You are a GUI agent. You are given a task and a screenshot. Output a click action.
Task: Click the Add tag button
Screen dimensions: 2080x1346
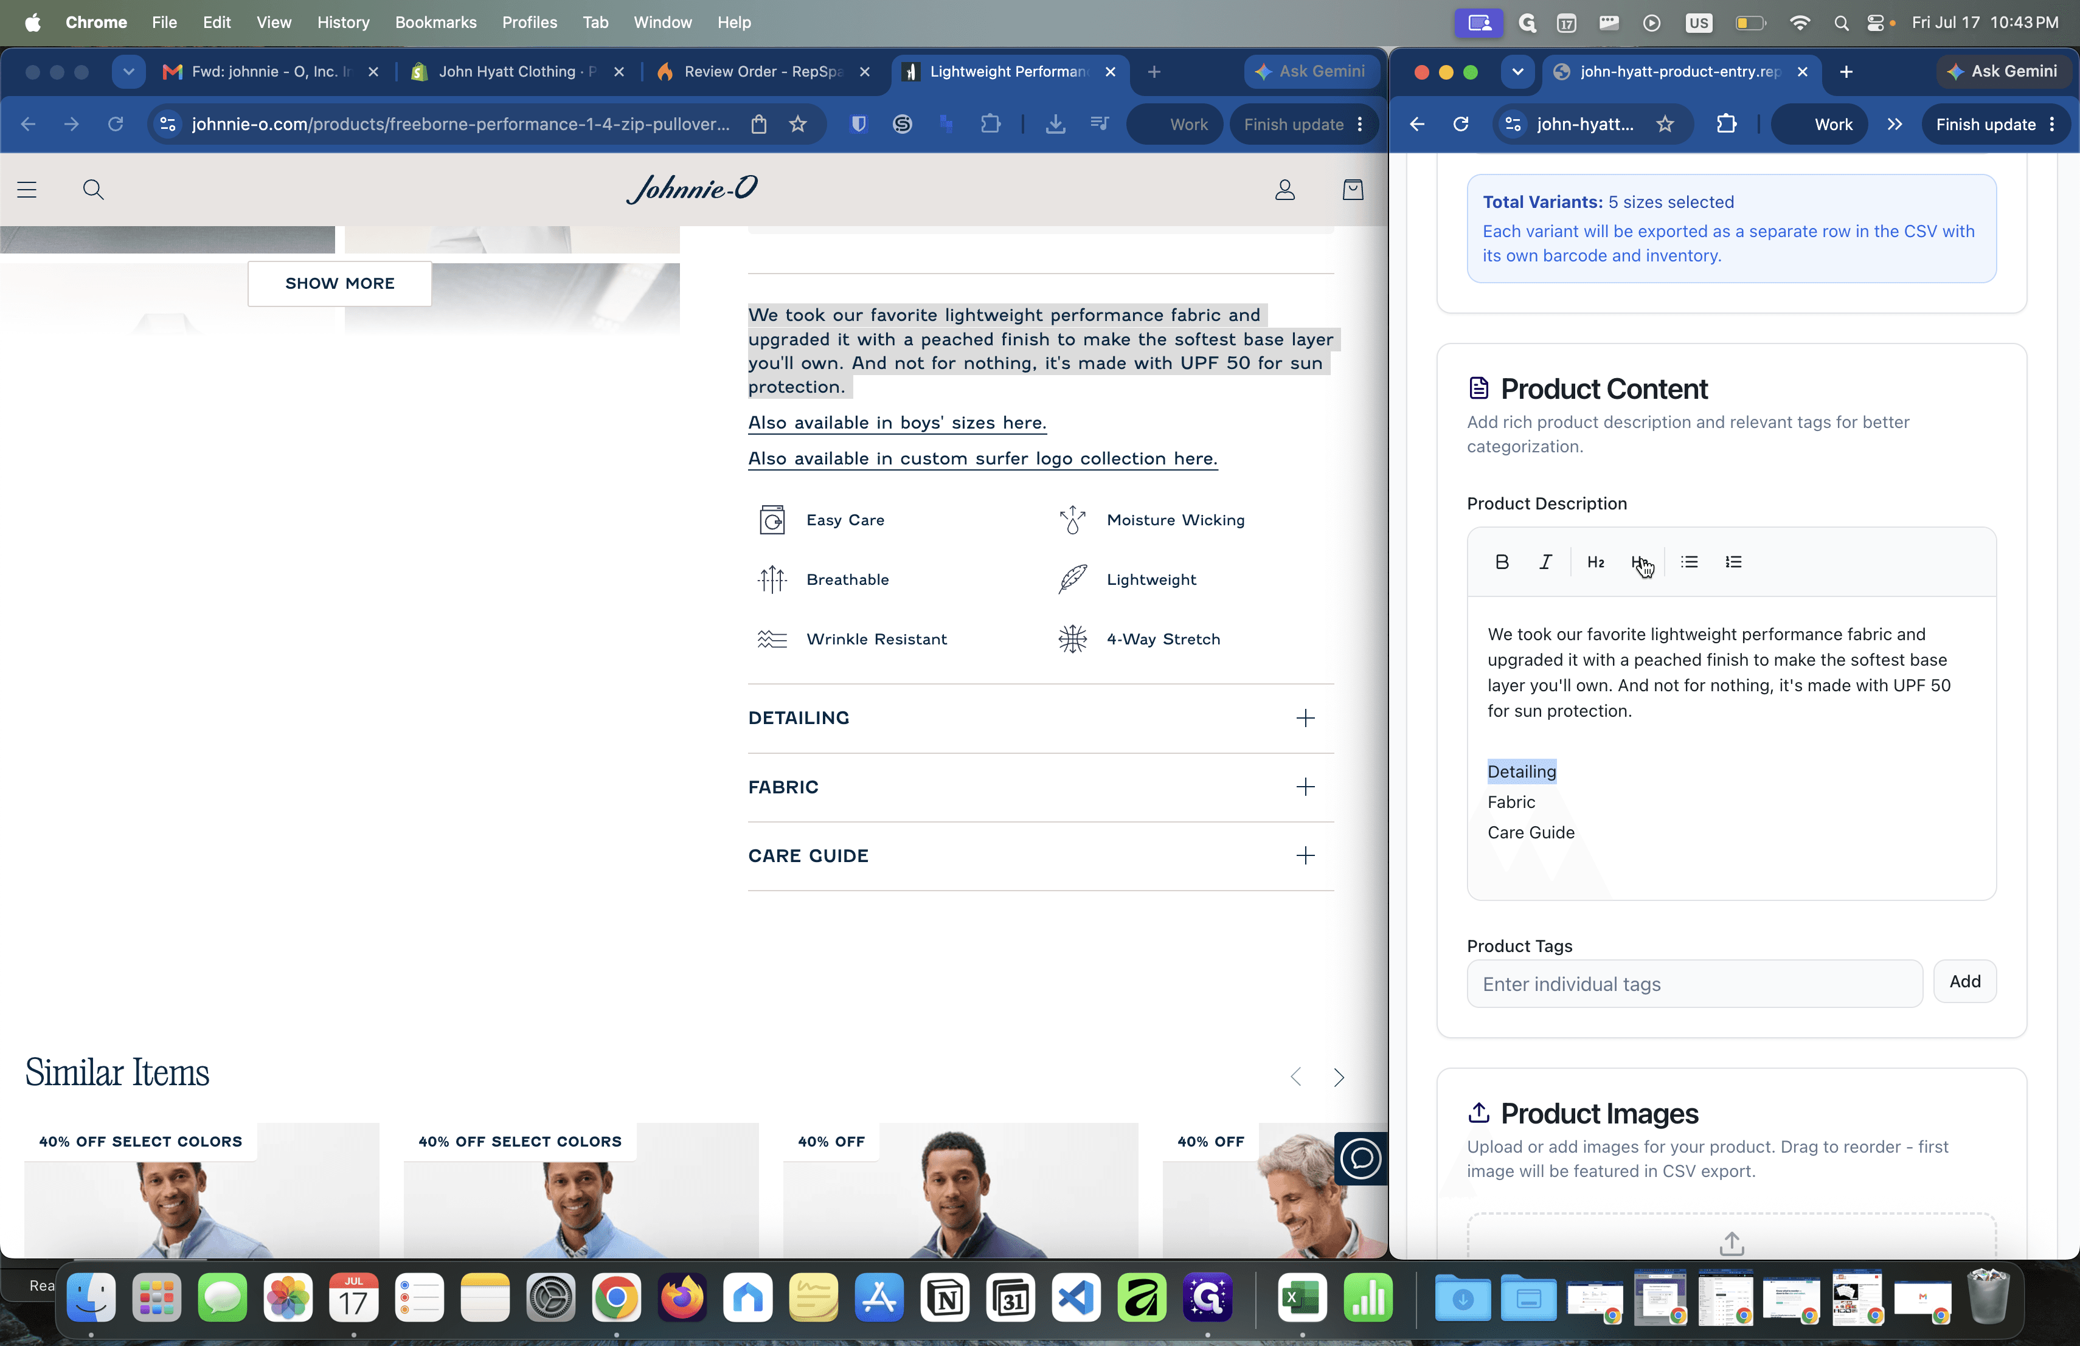pos(1964,981)
